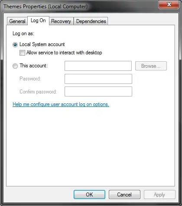Image resolution: width=182 pixels, height=206 pixels.
Task: Switch to the General tab
Action: tap(17, 21)
